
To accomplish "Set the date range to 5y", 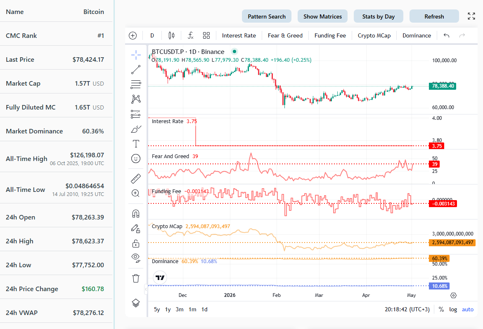I will (157, 309).
